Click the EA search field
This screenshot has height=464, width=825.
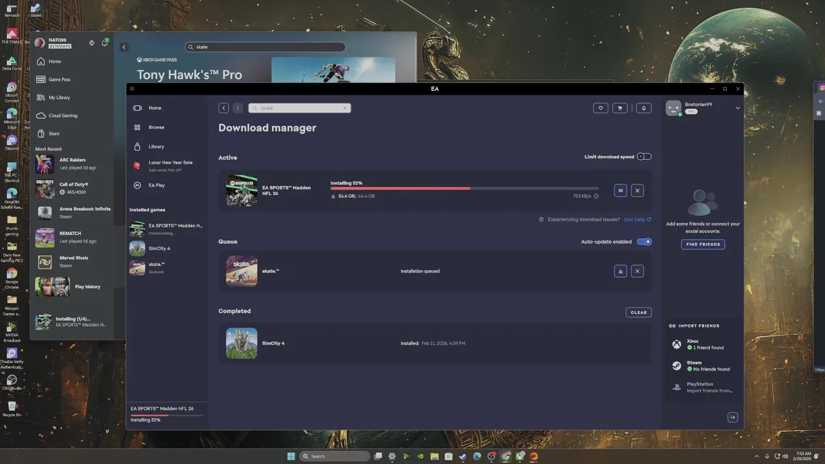pyautogui.click(x=300, y=108)
